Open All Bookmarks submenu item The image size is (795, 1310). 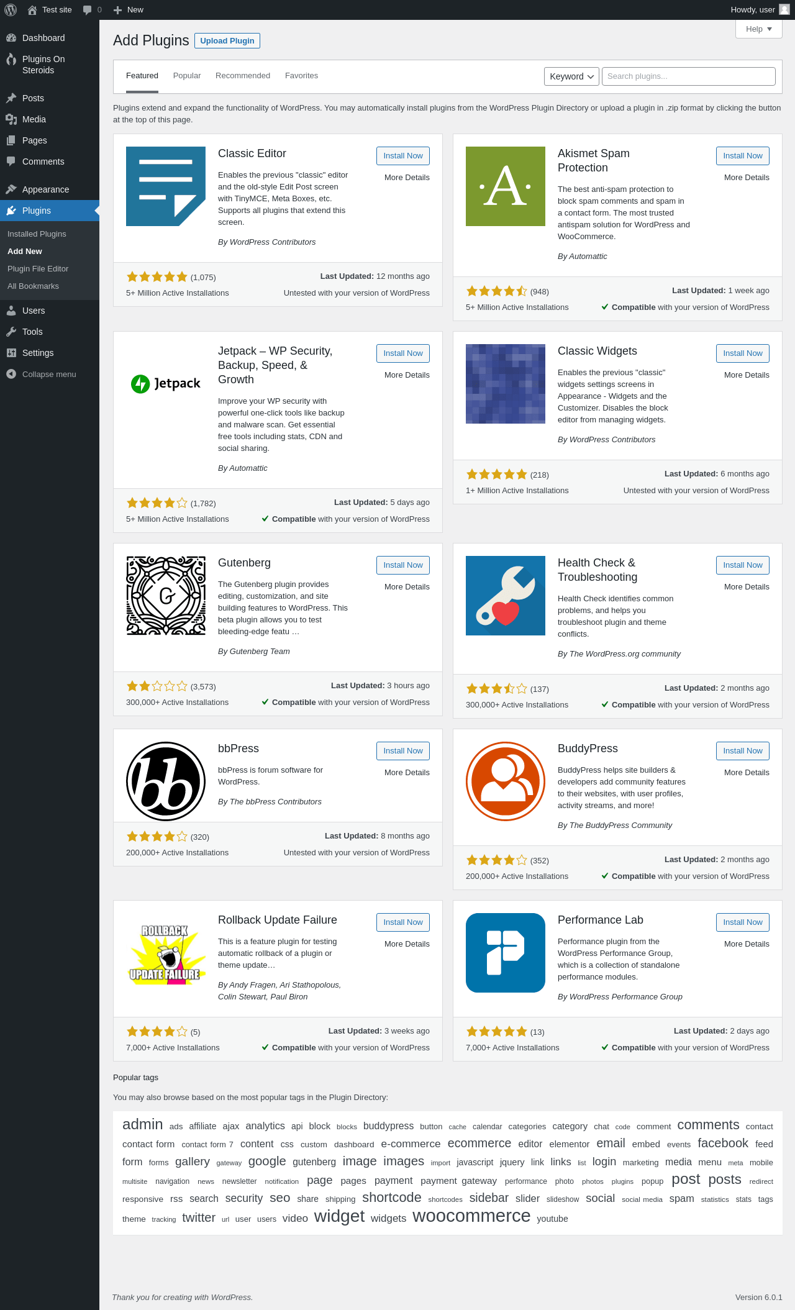50,286
